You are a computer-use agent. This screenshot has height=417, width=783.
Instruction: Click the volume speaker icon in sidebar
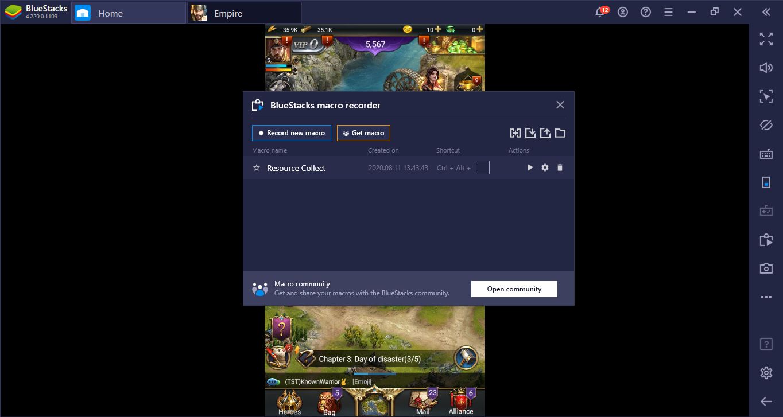pos(766,68)
